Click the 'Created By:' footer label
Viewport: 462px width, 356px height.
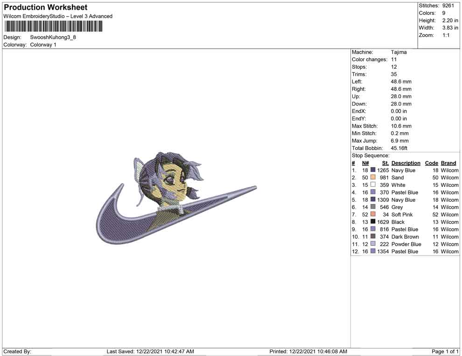click(x=17, y=351)
